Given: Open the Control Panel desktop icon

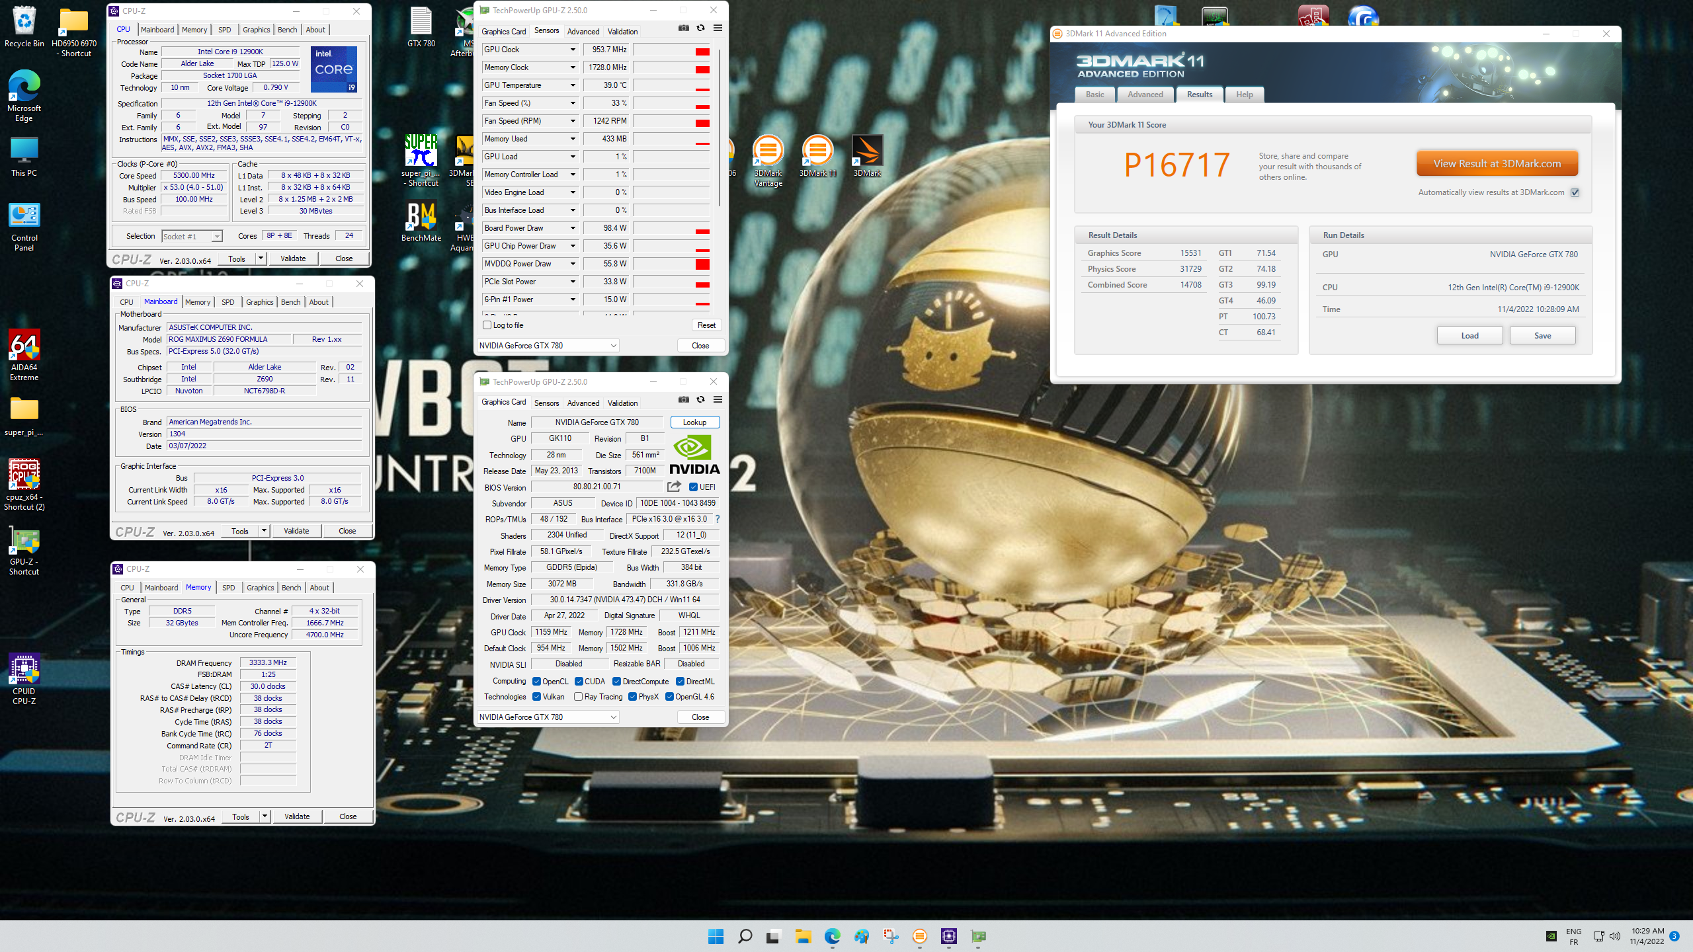Looking at the screenshot, I should tap(24, 227).
